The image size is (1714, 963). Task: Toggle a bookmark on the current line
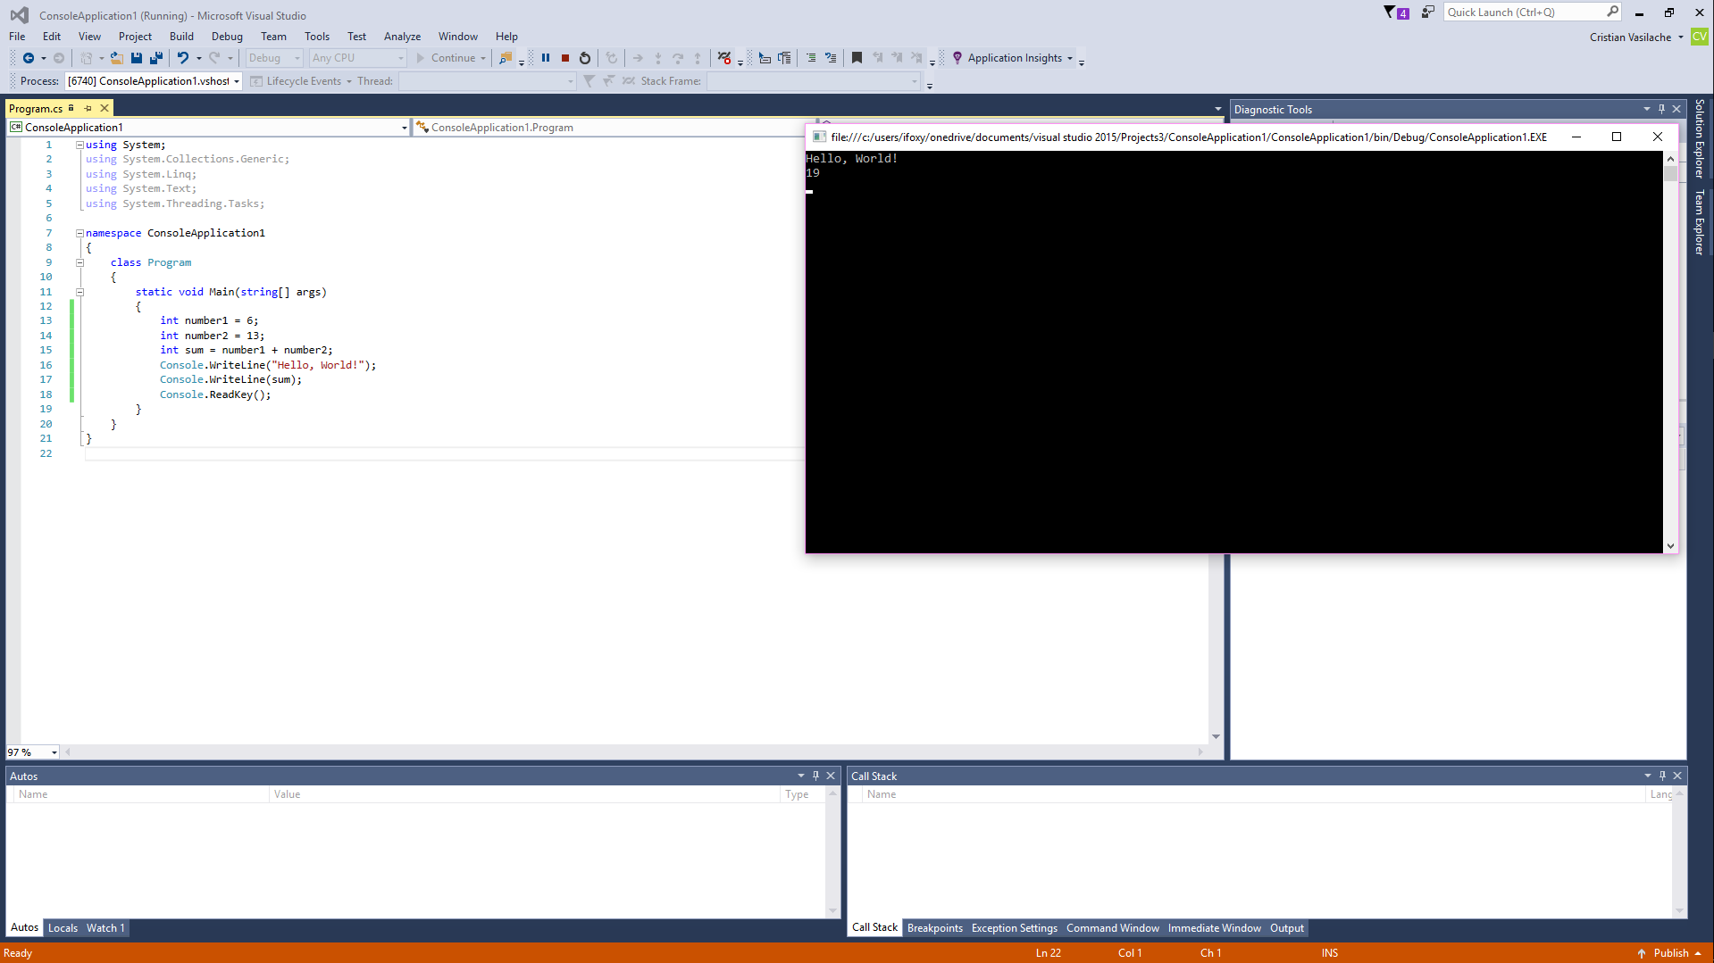click(x=857, y=57)
